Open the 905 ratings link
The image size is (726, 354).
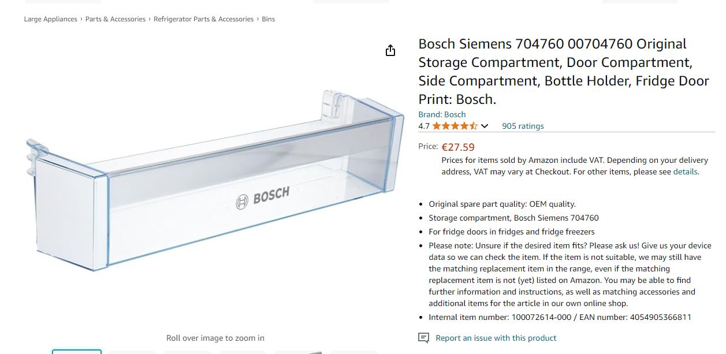point(523,126)
